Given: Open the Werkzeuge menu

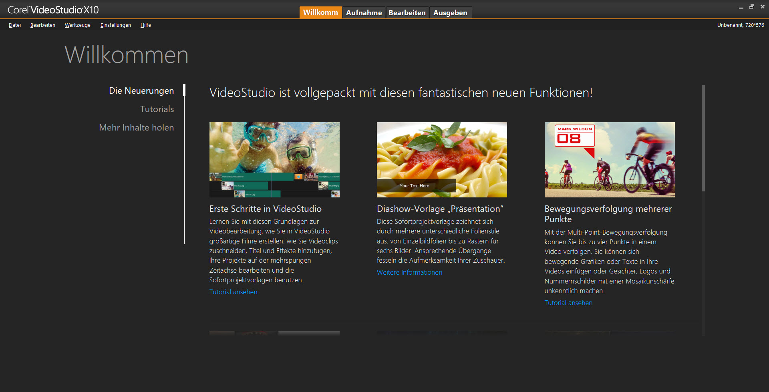Looking at the screenshot, I should (x=78, y=25).
